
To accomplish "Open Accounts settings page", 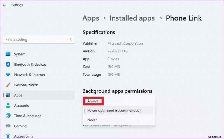I will tap(39, 105).
